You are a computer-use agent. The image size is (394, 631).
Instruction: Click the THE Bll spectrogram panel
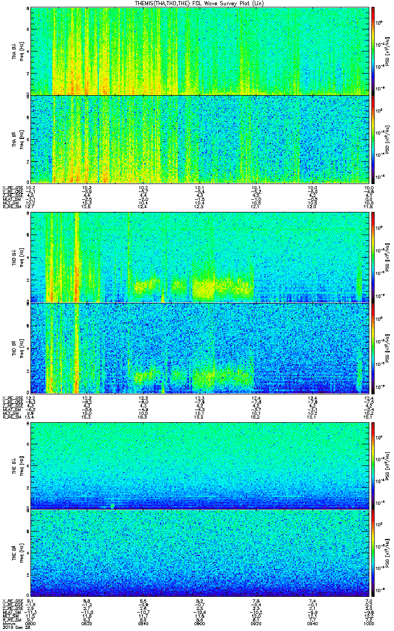[x=199, y=553]
